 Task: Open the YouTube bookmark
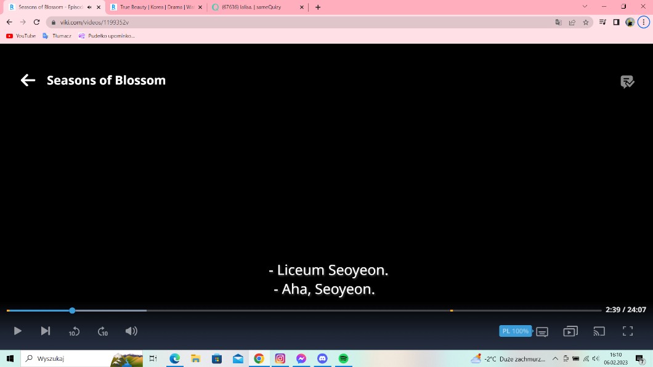[21, 36]
